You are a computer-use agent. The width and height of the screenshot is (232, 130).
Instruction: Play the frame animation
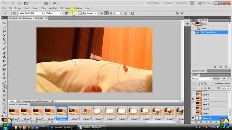(x=32, y=122)
